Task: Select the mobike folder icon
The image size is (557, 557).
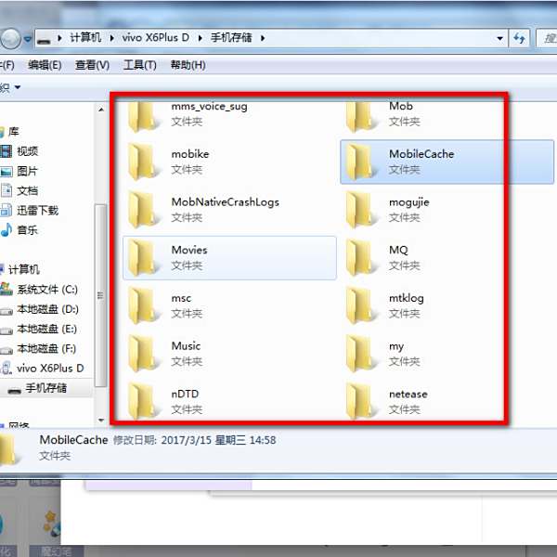Action: tap(144, 162)
